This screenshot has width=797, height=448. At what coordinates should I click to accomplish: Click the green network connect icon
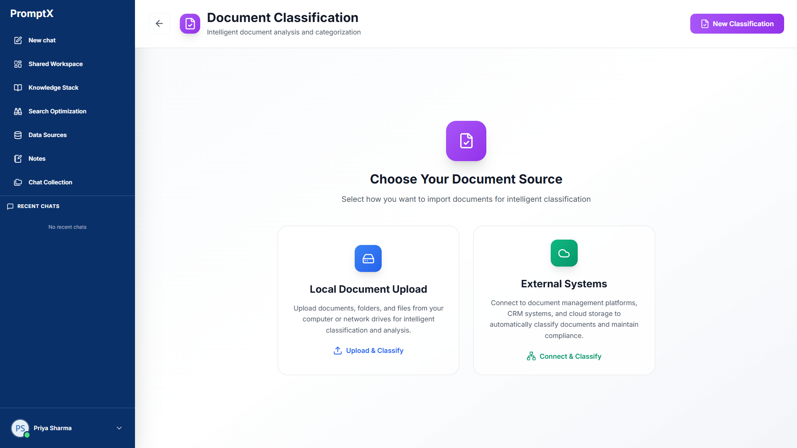(531, 356)
